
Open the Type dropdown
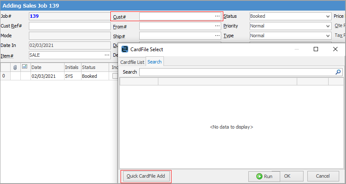[327, 36]
